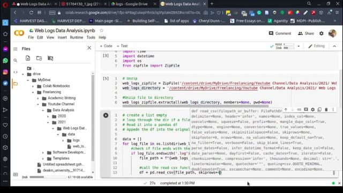Open the Help menu
343x193 pixels.
click(x=102, y=38)
